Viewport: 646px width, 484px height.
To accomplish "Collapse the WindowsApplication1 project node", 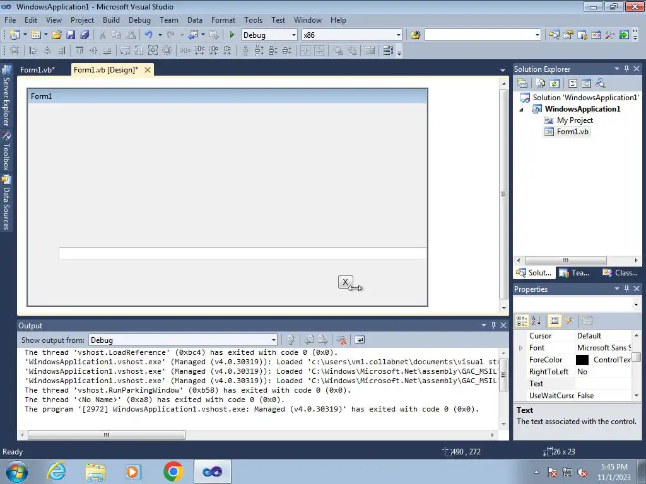I will tap(521, 110).
